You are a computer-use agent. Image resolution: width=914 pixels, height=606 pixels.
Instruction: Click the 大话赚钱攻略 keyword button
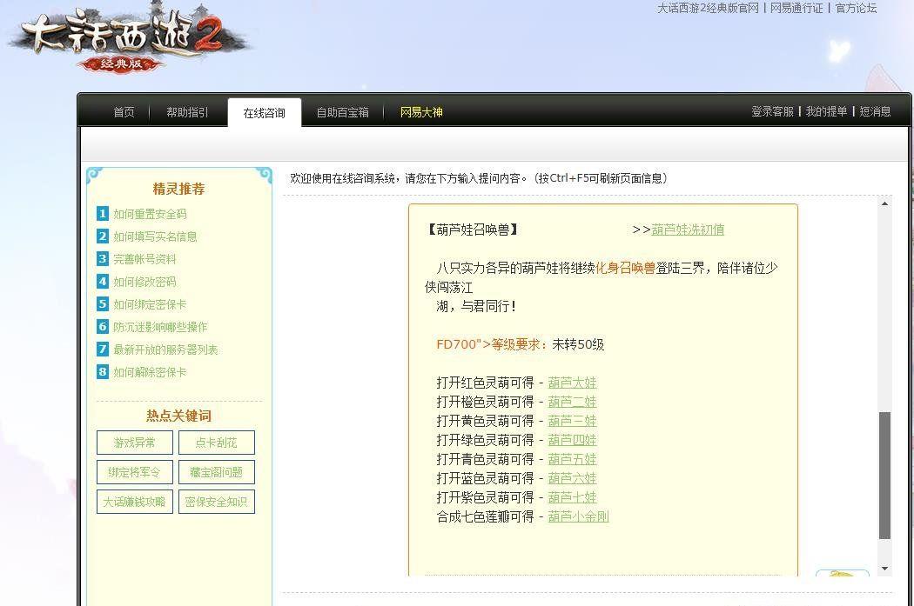(135, 502)
